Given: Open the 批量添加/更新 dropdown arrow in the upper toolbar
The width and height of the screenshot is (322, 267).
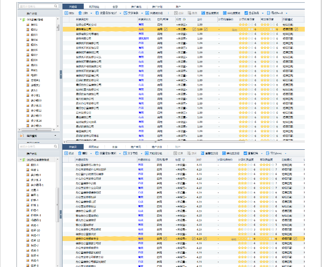Looking at the screenshot, I should (x=120, y=13).
